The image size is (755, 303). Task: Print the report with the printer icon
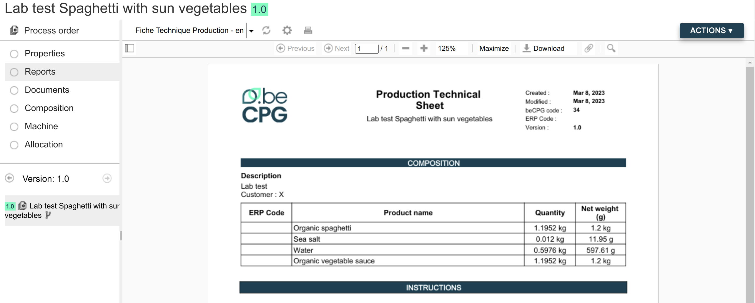pos(308,30)
